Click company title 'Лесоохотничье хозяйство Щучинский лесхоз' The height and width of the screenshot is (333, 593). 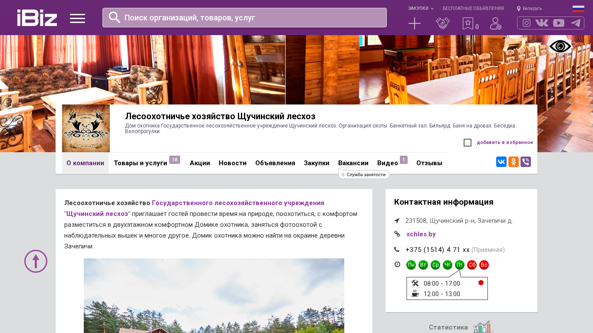(220, 116)
